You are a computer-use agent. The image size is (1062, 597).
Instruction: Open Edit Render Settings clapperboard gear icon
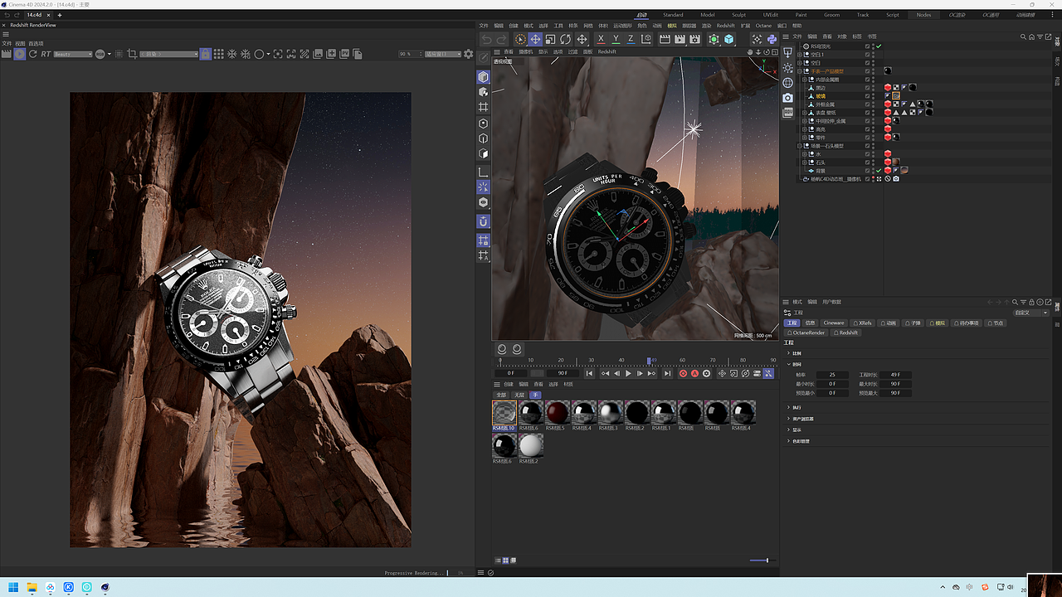pos(694,39)
